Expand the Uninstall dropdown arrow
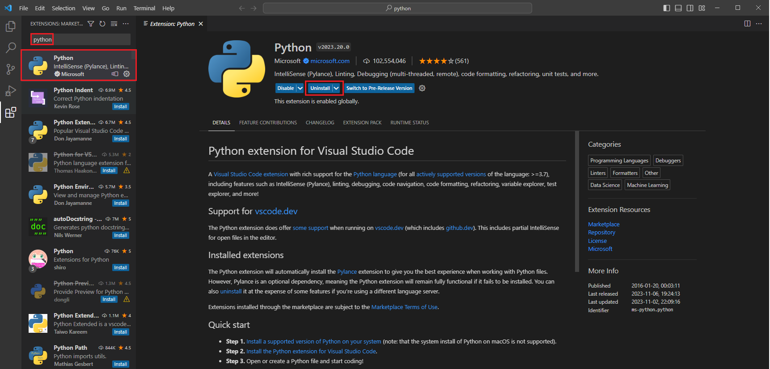The height and width of the screenshot is (369, 770). point(336,88)
